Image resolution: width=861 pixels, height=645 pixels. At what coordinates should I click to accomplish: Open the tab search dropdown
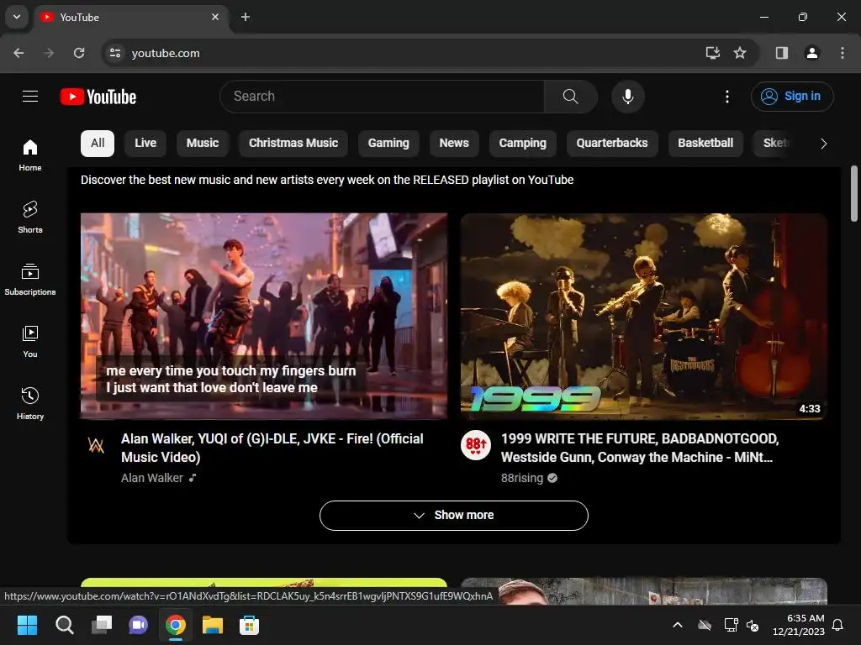coord(17,17)
